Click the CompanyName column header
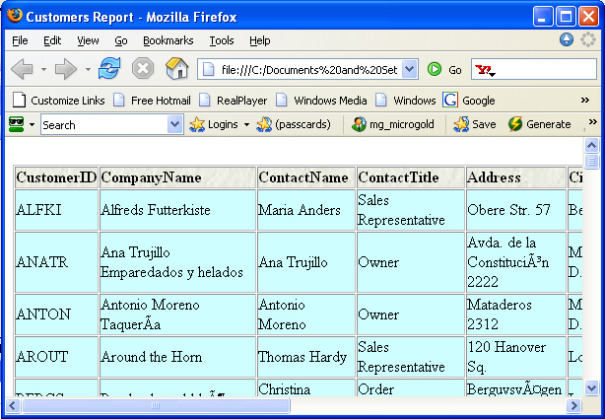605x419 pixels. 177,177
